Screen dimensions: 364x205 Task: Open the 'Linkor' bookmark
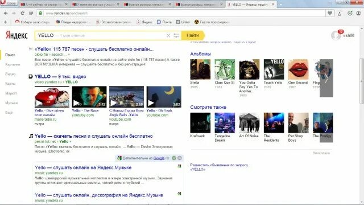183,22
